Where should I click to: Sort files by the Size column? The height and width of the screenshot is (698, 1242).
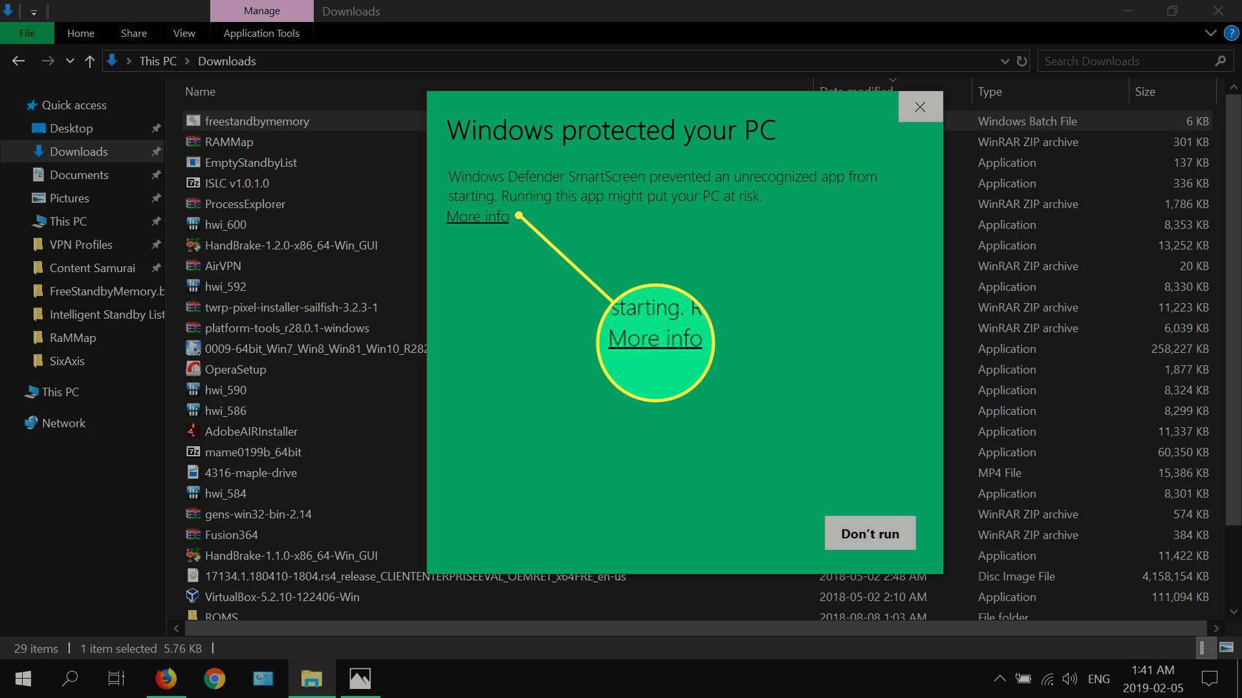click(x=1145, y=92)
